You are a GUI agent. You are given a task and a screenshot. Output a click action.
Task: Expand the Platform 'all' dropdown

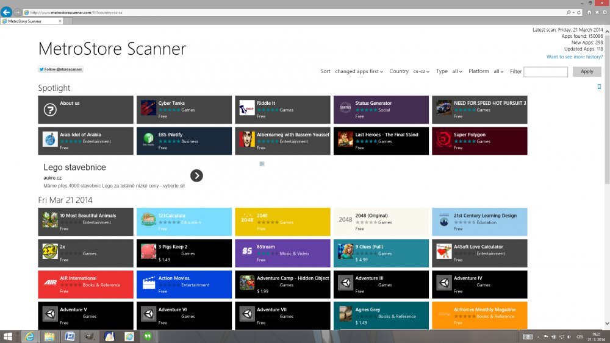[x=498, y=72]
